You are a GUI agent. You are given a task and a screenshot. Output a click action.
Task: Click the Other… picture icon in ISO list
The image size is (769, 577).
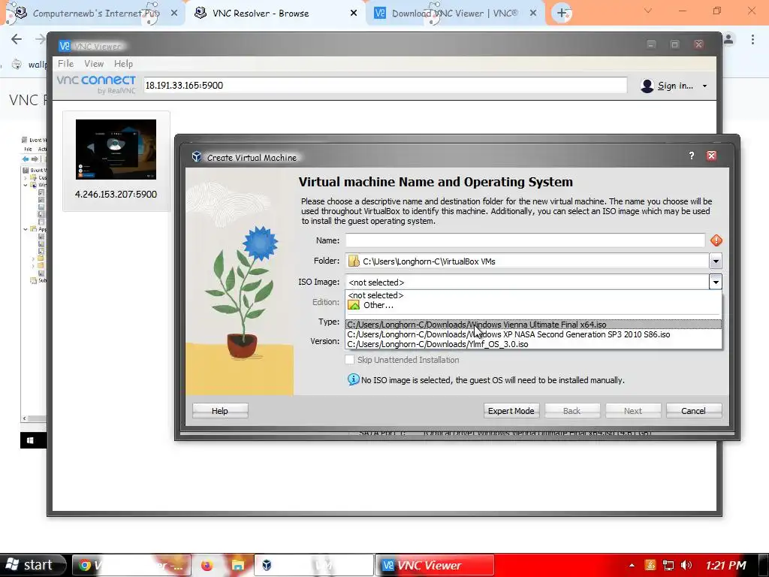(354, 305)
